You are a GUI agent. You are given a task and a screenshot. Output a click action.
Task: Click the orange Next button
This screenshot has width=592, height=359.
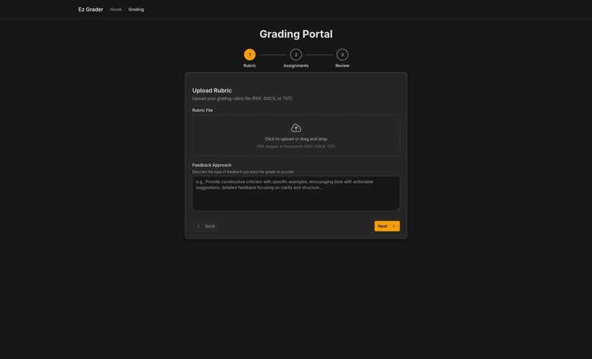click(387, 226)
